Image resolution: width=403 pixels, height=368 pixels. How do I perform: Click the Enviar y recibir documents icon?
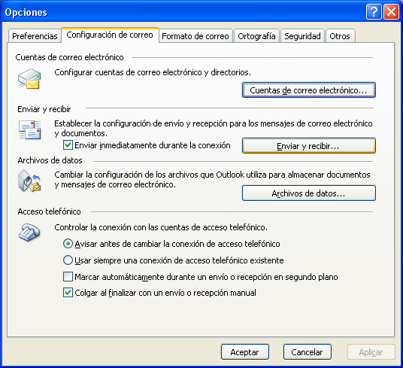tap(29, 129)
